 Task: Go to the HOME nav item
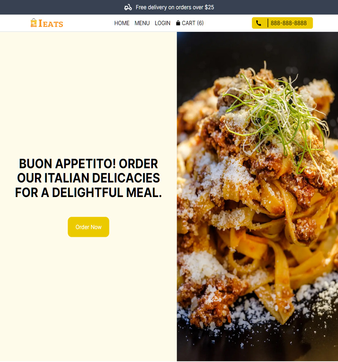pyautogui.click(x=122, y=23)
